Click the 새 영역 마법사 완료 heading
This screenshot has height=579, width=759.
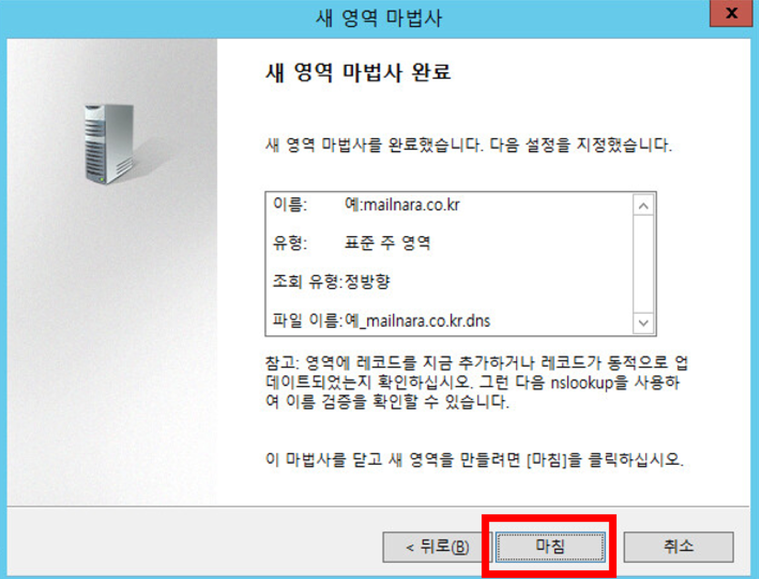[358, 72]
